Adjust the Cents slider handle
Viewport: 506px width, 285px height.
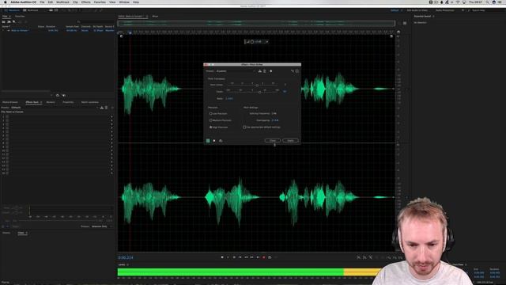pos(260,92)
